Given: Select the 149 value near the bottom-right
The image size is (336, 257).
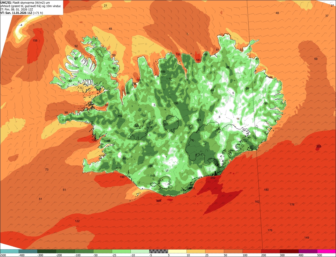Looking at the screenshot, I should click(307, 238).
